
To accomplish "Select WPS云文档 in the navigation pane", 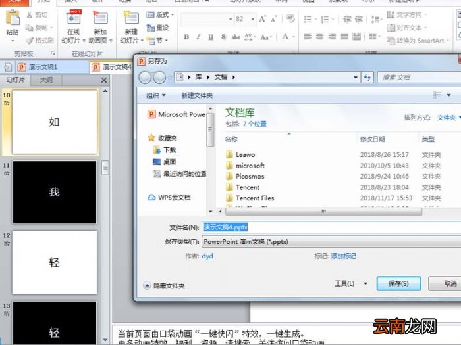I will click(169, 198).
